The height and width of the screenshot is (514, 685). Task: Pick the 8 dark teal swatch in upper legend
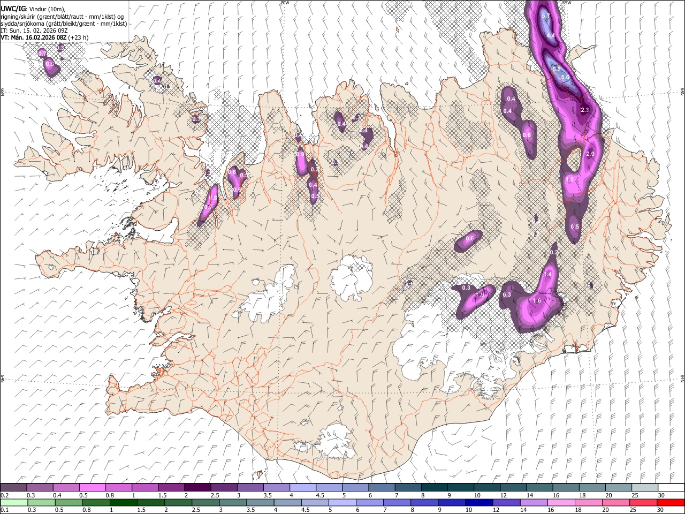click(433, 488)
